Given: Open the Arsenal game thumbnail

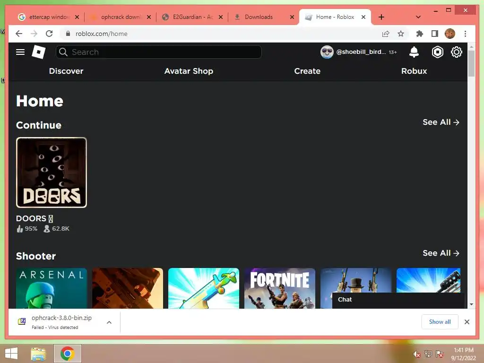Looking at the screenshot, I should click(52, 288).
